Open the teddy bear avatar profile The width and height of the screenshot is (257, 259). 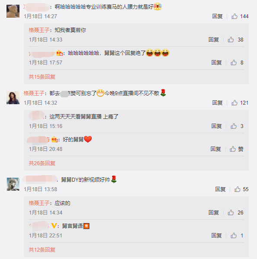13,11
